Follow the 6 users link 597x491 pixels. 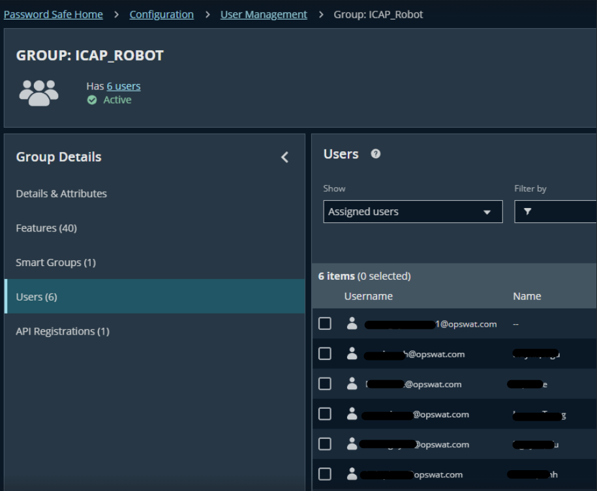click(x=123, y=86)
